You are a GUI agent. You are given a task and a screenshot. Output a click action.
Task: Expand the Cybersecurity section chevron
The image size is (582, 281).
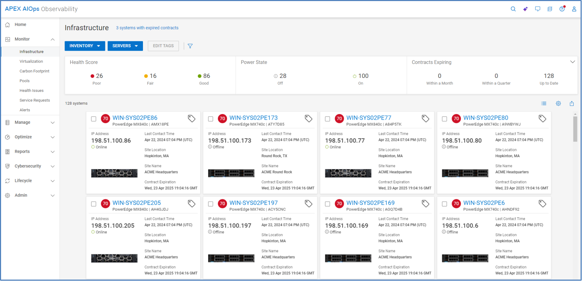pos(53,166)
